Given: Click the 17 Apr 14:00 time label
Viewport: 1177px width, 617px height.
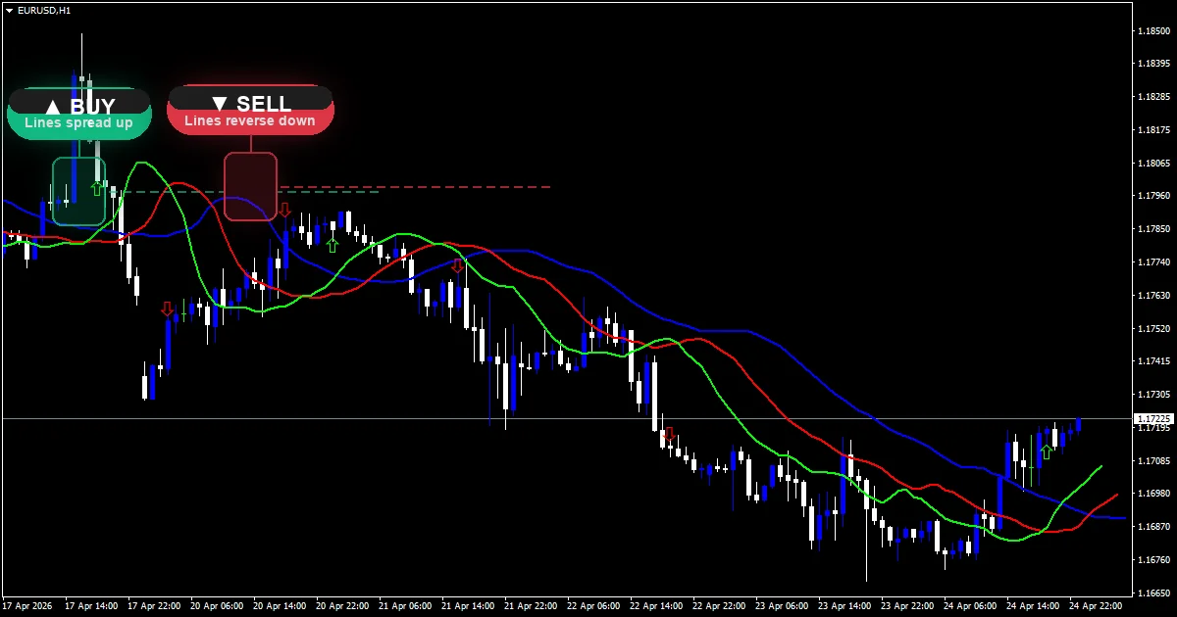Looking at the screenshot, I should (91, 606).
